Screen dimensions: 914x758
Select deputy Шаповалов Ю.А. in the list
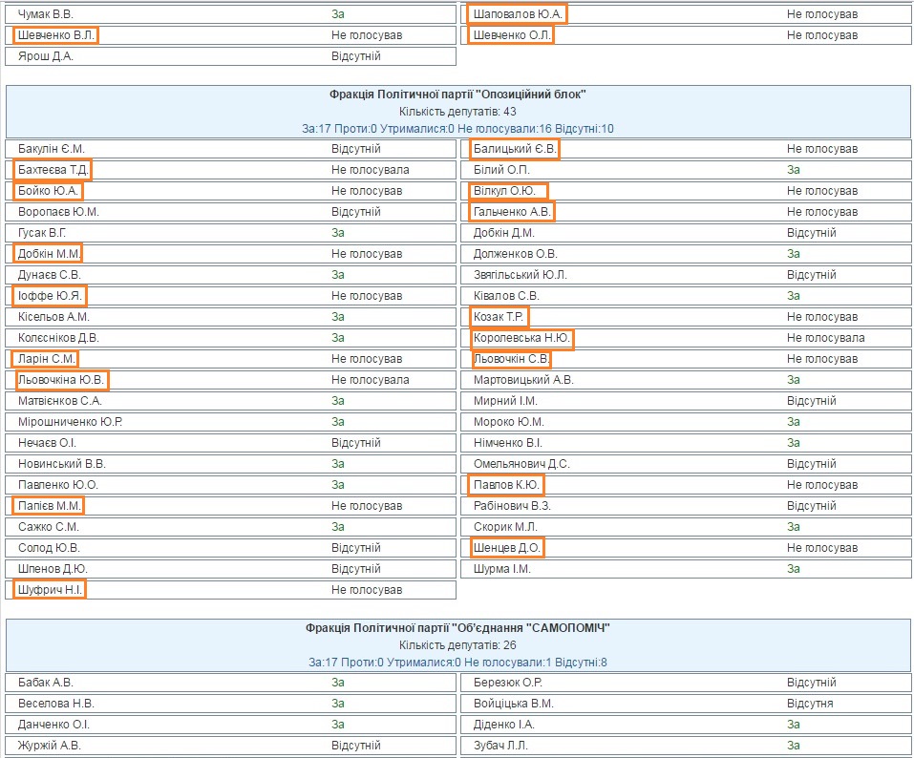[517, 14]
